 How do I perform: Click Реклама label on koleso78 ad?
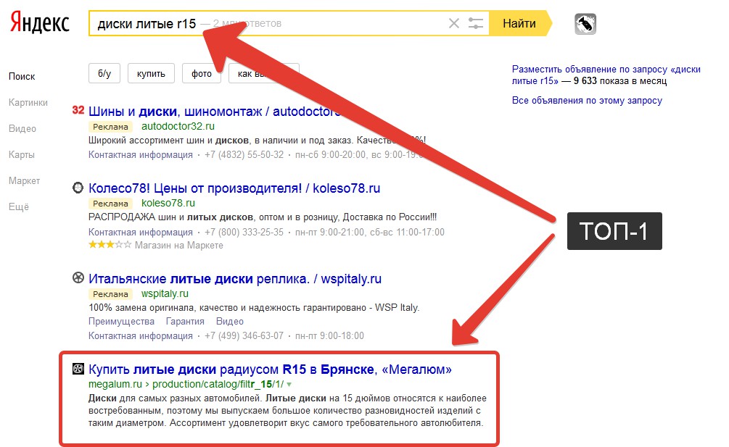point(111,204)
